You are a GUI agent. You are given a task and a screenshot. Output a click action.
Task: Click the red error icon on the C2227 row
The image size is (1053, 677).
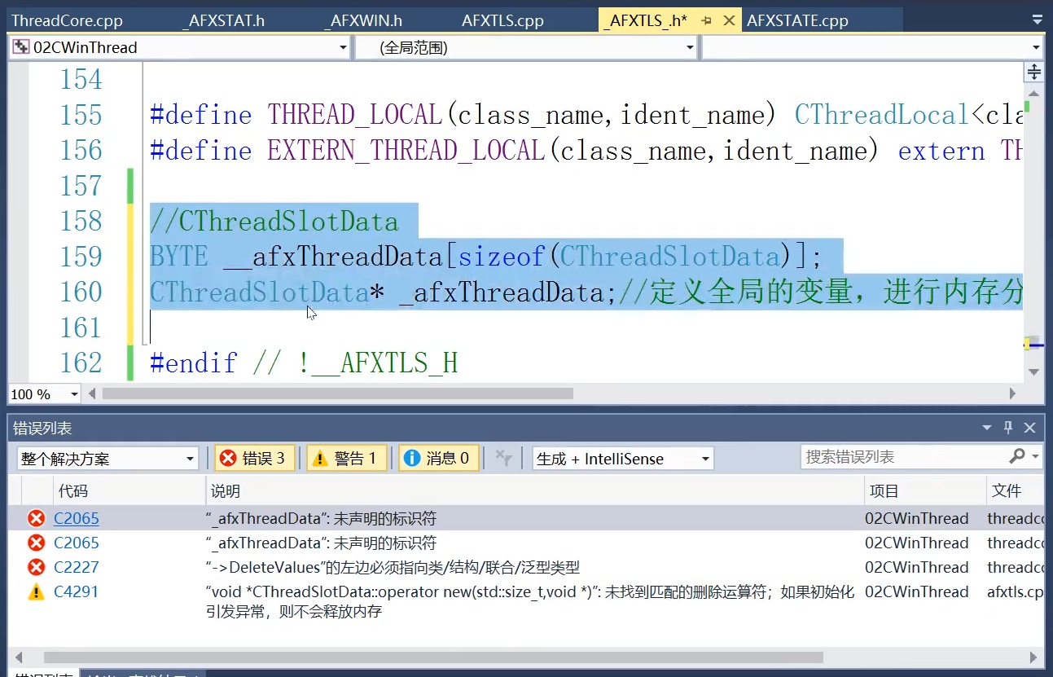(x=37, y=567)
